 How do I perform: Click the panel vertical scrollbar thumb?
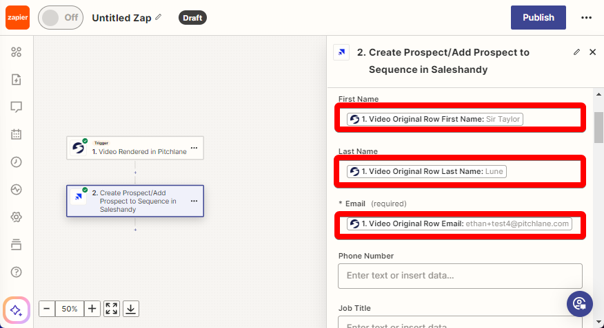tap(598, 127)
